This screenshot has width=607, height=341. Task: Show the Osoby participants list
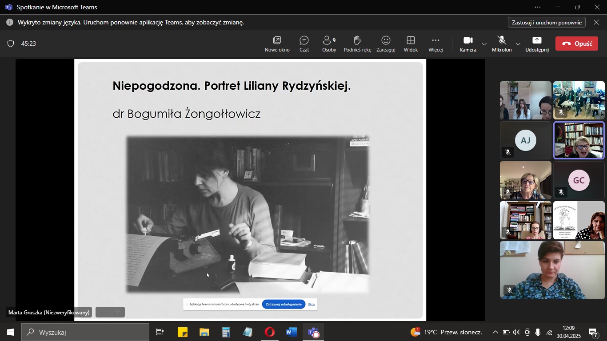(x=329, y=44)
